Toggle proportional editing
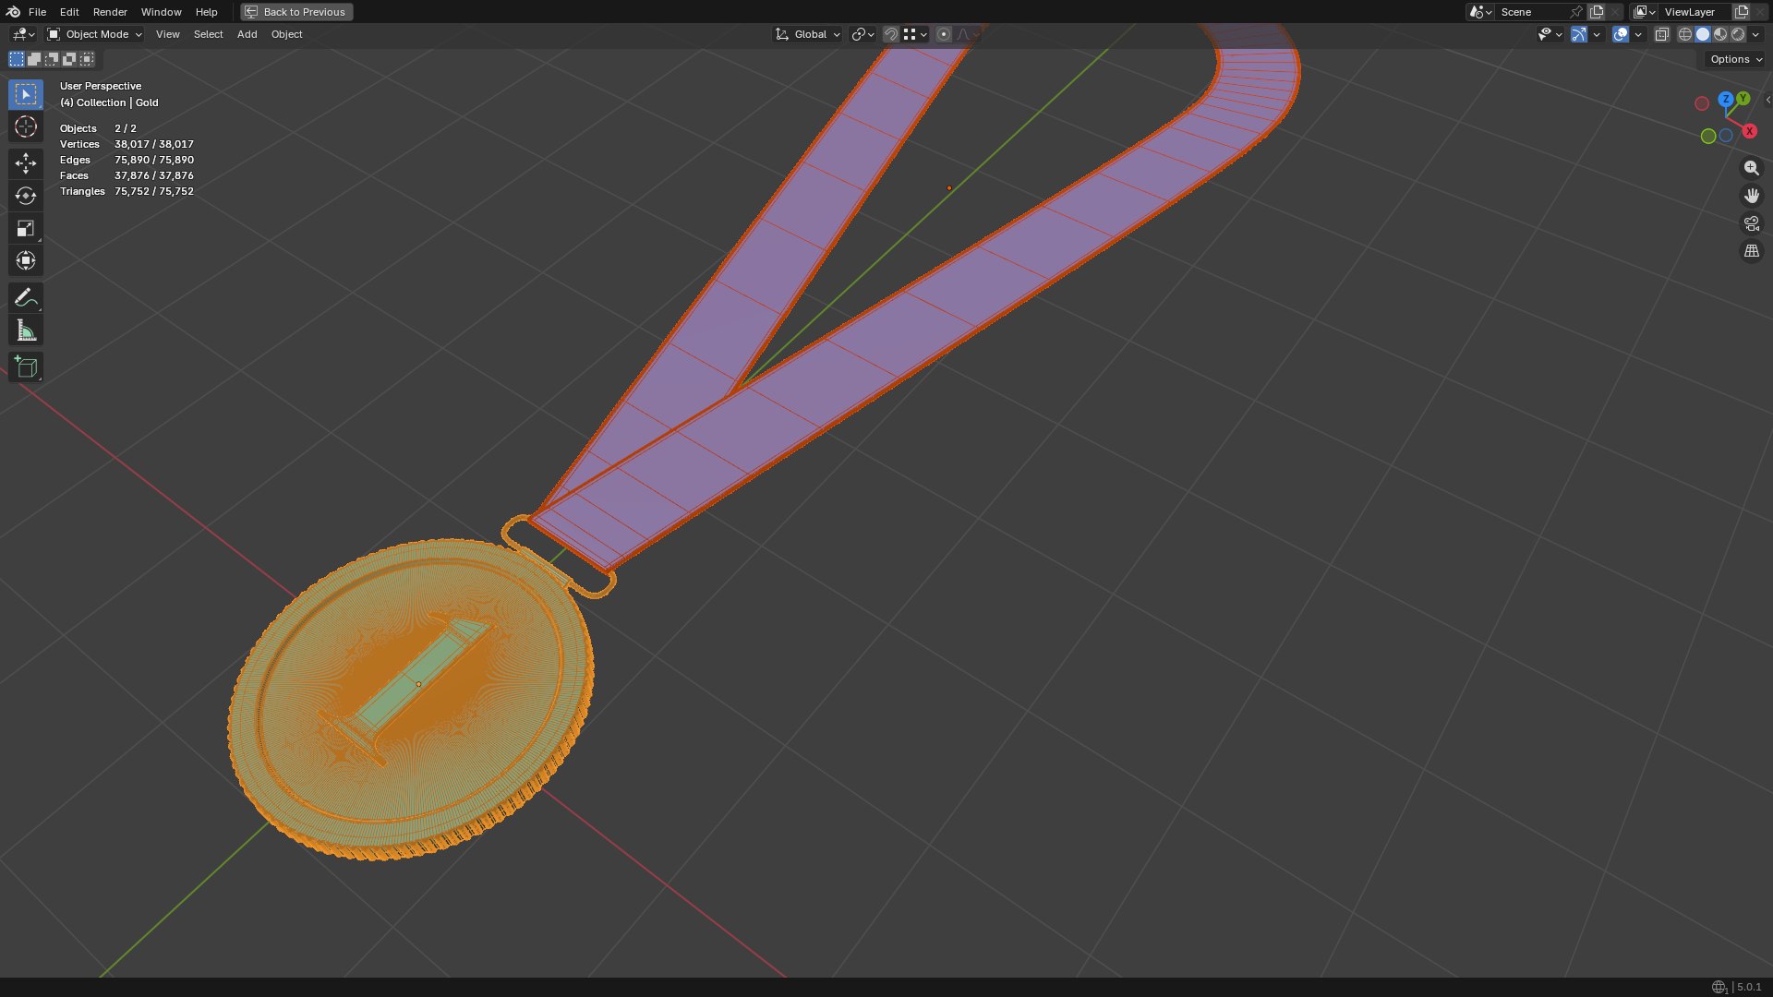The width and height of the screenshot is (1773, 997). tap(944, 34)
